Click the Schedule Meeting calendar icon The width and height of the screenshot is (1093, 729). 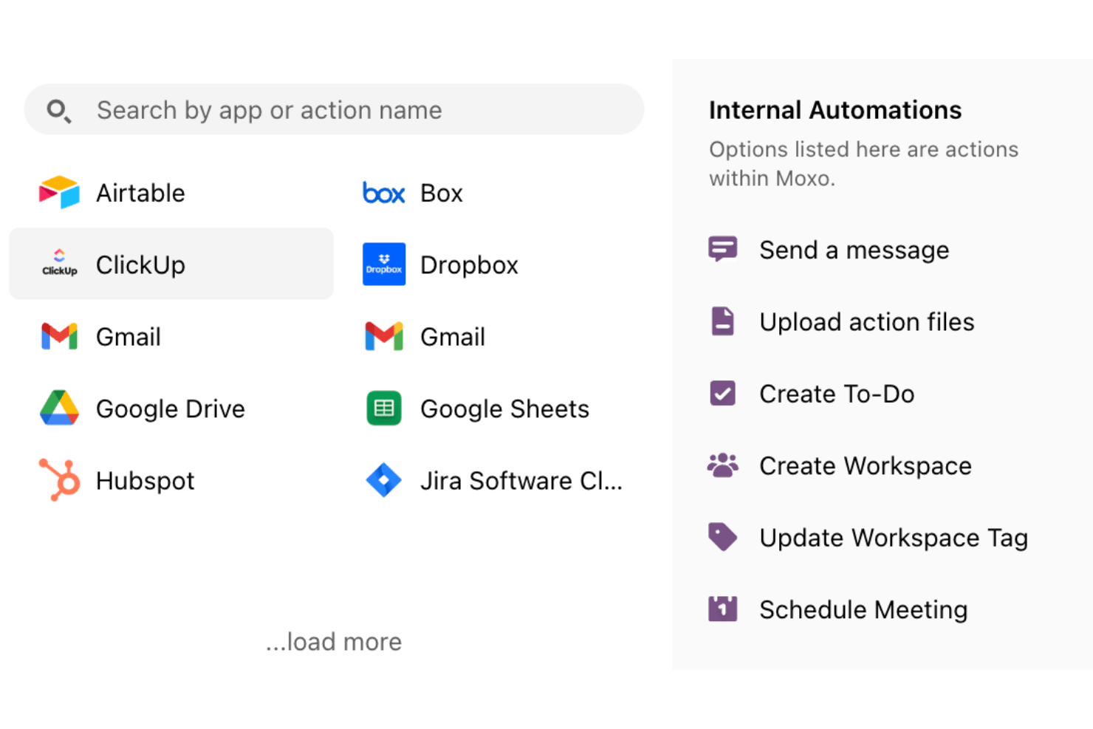point(723,609)
